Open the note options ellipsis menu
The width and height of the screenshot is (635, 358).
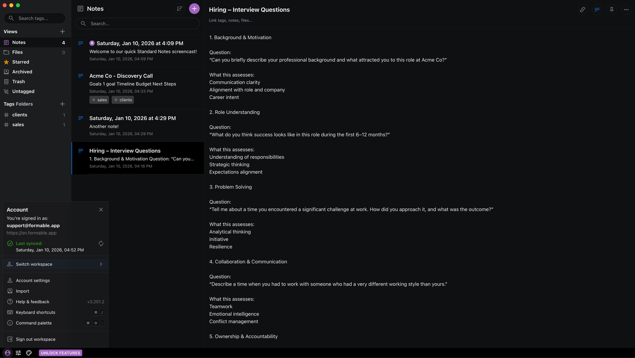coord(626,10)
